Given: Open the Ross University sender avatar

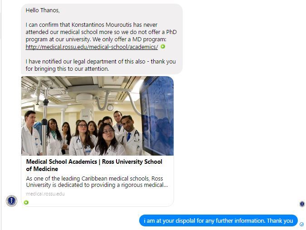Looking at the screenshot, I should [11, 201].
